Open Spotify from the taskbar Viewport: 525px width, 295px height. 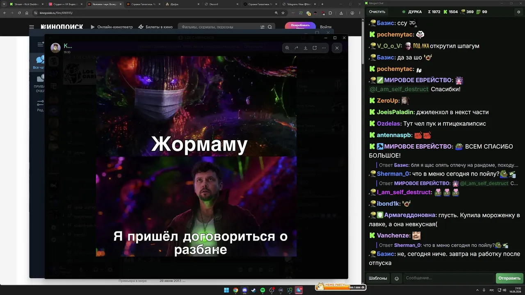(x=262, y=290)
